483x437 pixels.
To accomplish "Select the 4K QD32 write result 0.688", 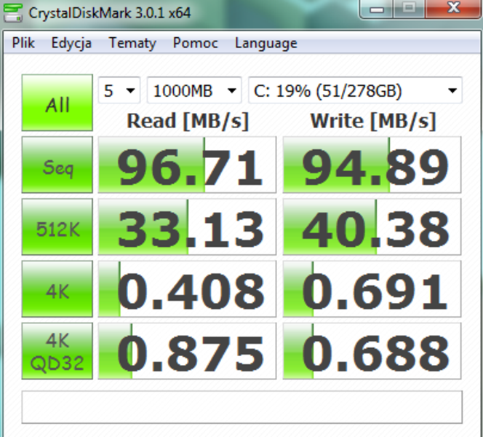I will pos(372,351).
